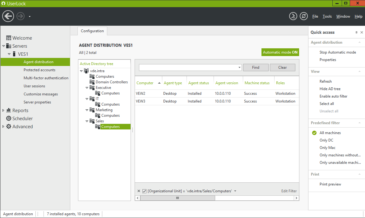The image size is (365, 218).
Task: Collapse the Agent distribution quick access section
Action: 360,42
